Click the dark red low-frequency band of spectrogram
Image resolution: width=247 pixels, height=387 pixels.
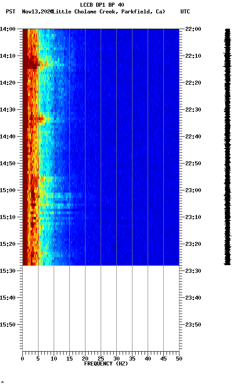pos(25,147)
